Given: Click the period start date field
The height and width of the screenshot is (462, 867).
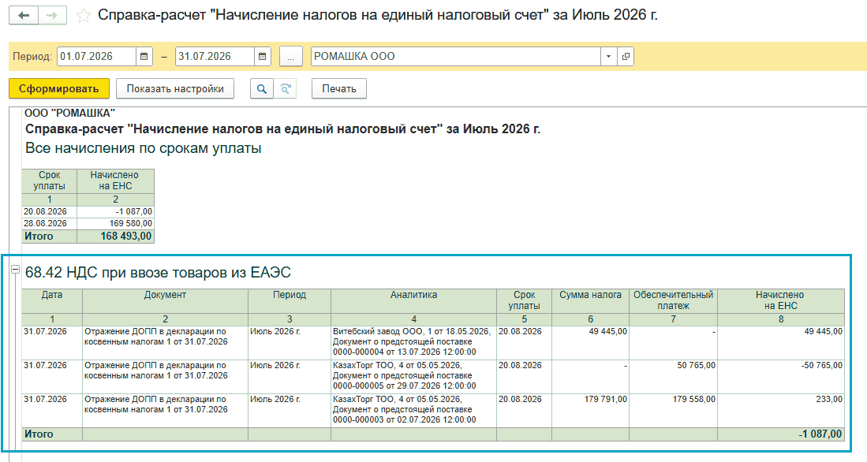Looking at the screenshot, I should (96, 56).
